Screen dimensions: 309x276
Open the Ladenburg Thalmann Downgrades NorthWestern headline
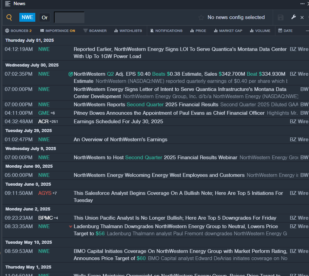click(176, 230)
